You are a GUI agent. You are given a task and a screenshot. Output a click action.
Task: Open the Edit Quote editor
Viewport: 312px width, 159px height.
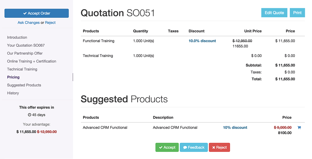[x=274, y=12]
